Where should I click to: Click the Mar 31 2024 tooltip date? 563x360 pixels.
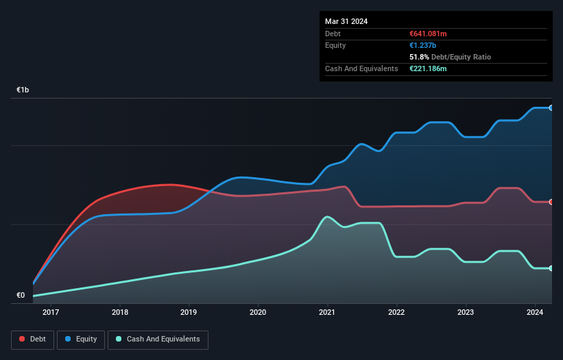point(346,21)
